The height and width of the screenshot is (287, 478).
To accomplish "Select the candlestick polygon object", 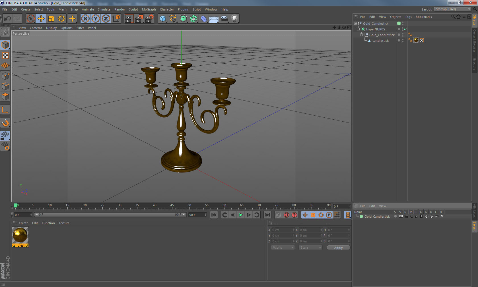I will click(380, 41).
